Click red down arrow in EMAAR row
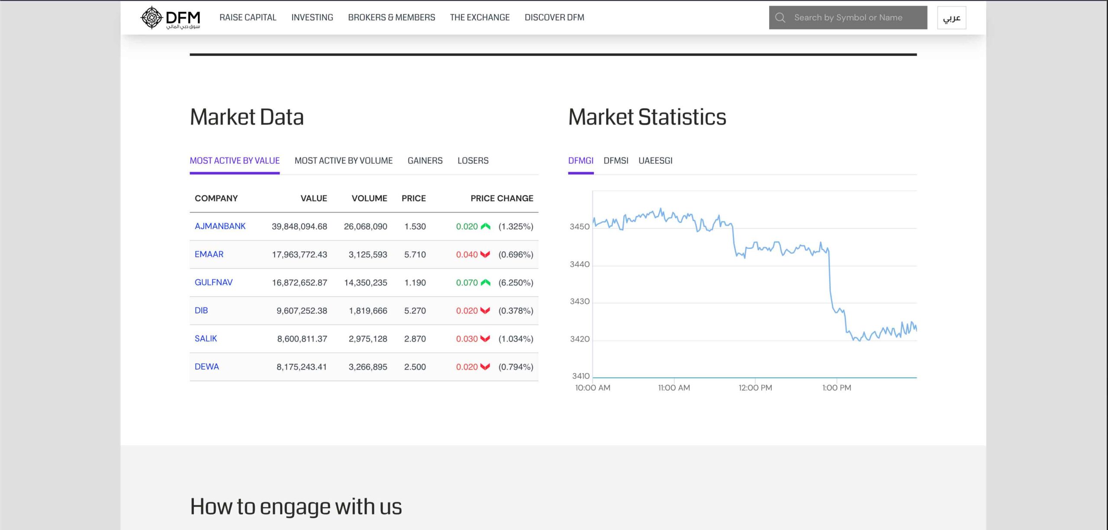 485,254
